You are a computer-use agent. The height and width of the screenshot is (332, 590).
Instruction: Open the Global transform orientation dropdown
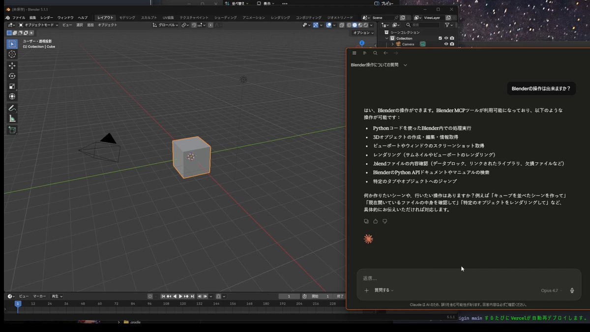coord(166,25)
